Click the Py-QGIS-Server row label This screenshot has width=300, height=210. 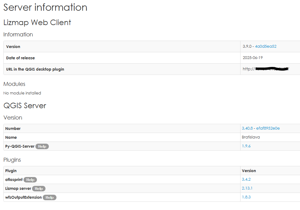click(20, 146)
